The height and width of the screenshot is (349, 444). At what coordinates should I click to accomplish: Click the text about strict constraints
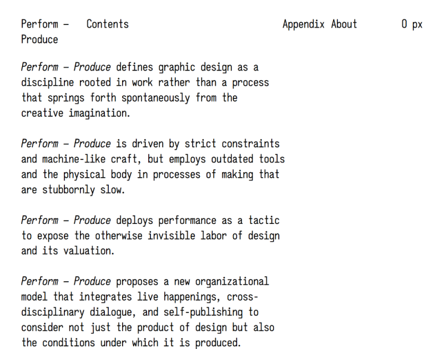point(153,167)
